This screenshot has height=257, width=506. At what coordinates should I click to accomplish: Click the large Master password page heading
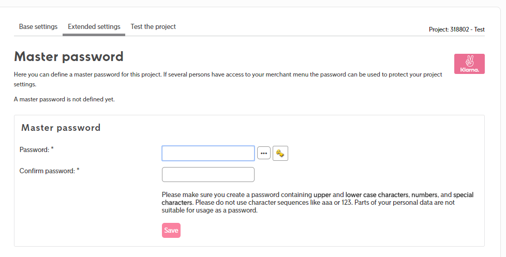(x=69, y=57)
